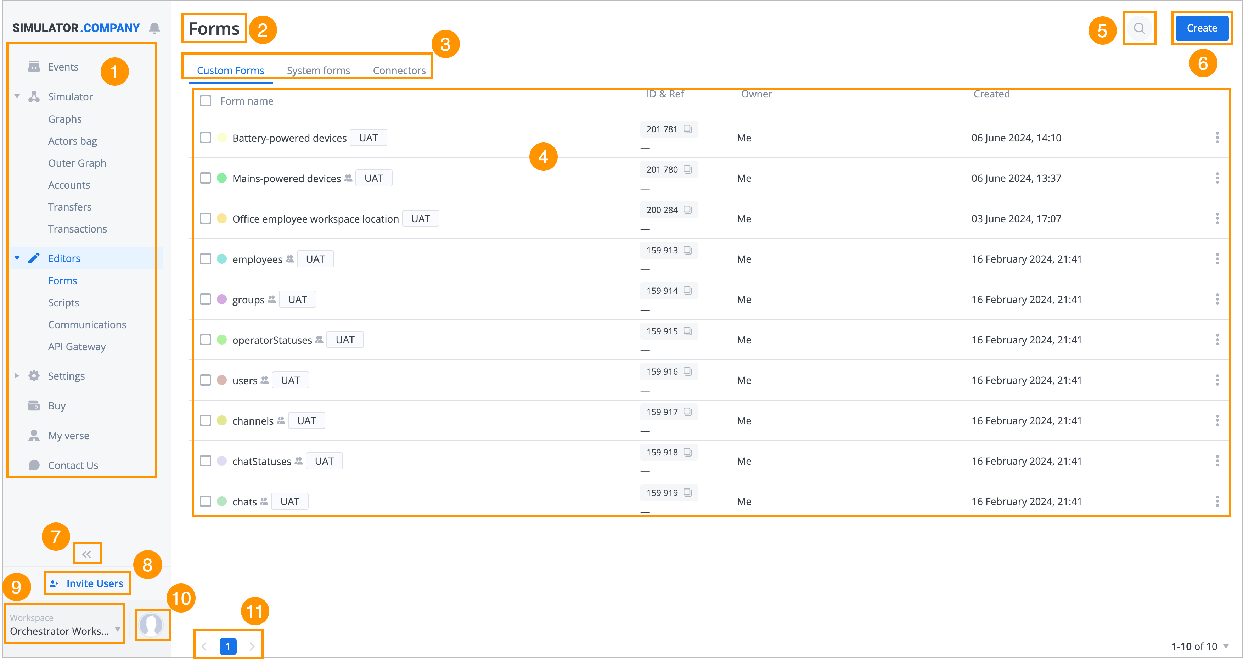
Task: Open kebab menu for Mains-powered devices
Action: tap(1217, 178)
